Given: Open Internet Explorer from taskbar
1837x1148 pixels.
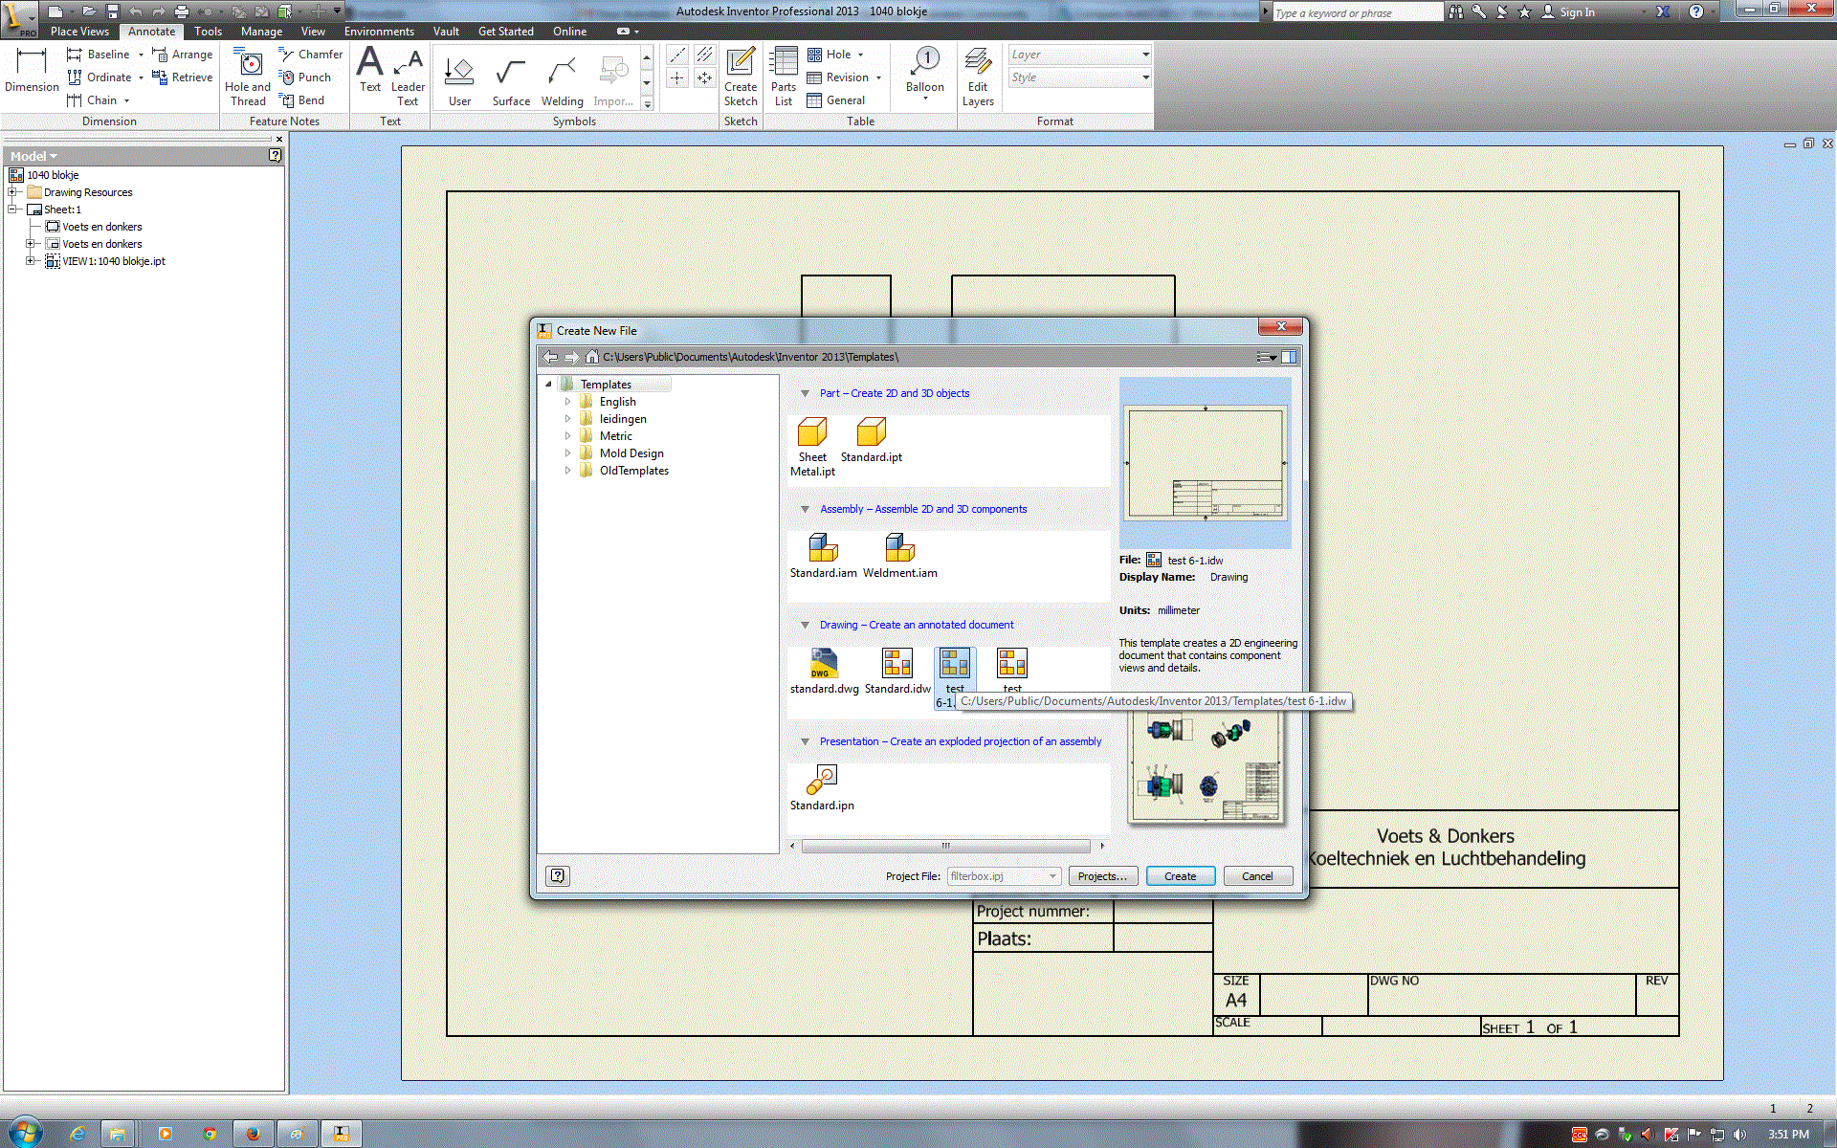Looking at the screenshot, I should click(x=77, y=1134).
